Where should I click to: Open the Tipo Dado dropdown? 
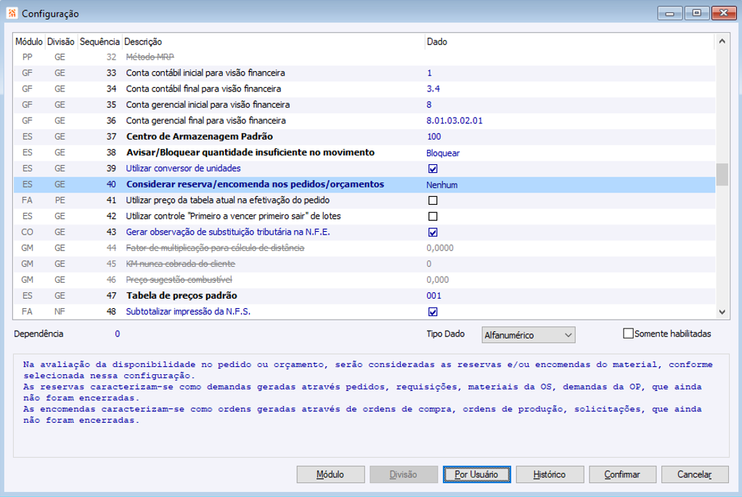click(528, 335)
